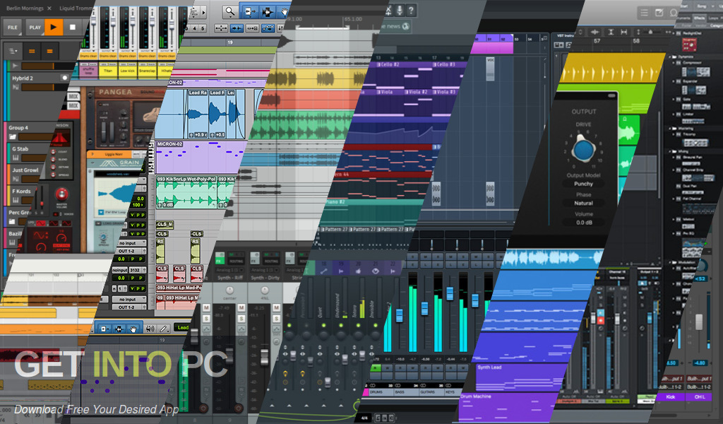The image size is (723, 424).
Task: Click the hand tool in lower Pro Tools toolbar
Action: (x=133, y=329)
